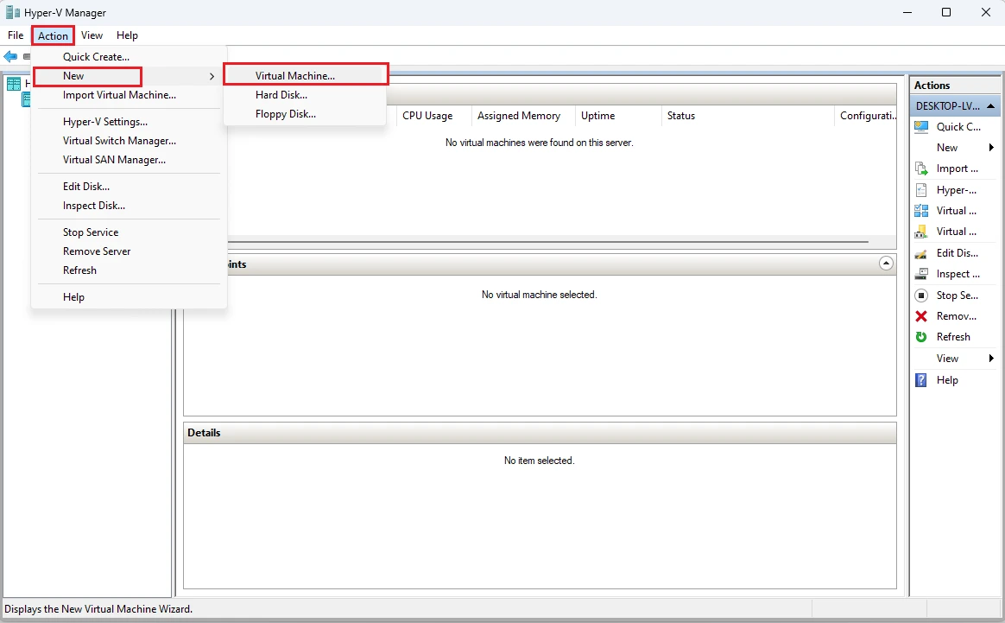
Task: Click the blue Help question mark icon
Action: pyautogui.click(x=921, y=380)
